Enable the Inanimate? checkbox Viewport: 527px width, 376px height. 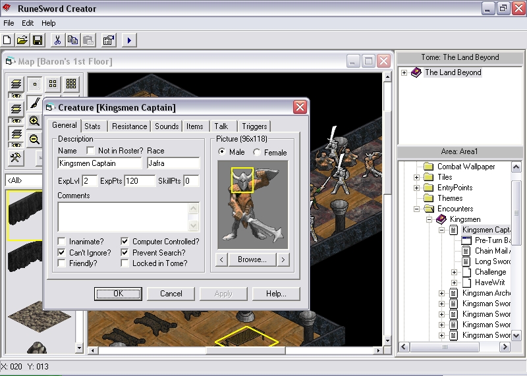tap(62, 242)
